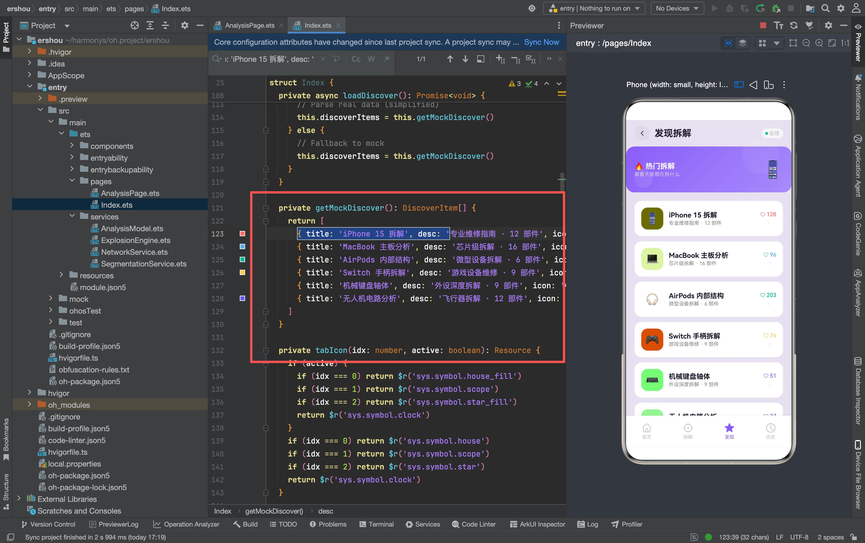Viewport: 865px width, 543px height.
Task: Zoom in on the previewer
Action: pyautogui.click(x=819, y=43)
